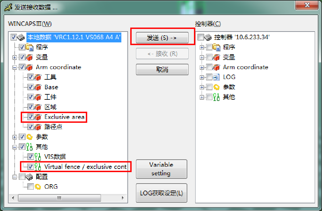322x211 pixels.
Task: Click the controller drive icon on right
Action: [208, 37]
